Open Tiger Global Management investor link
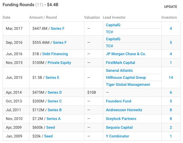This screenshot has height=143, width=183. click(x=128, y=85)
